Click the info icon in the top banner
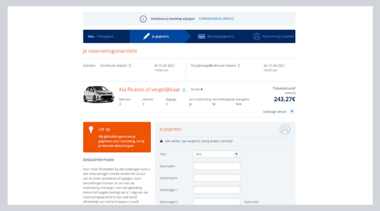Screen dimensions: 380x211 click(x=143, y=19)
